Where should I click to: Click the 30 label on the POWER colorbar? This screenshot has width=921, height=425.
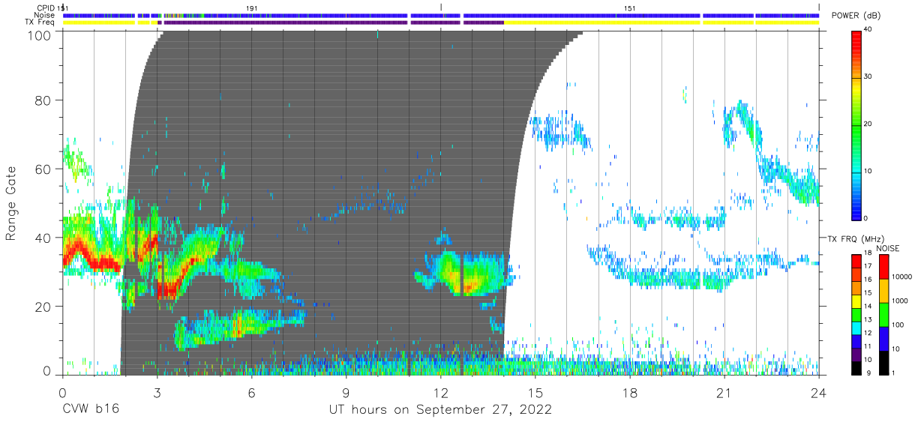tap(868, 76)
